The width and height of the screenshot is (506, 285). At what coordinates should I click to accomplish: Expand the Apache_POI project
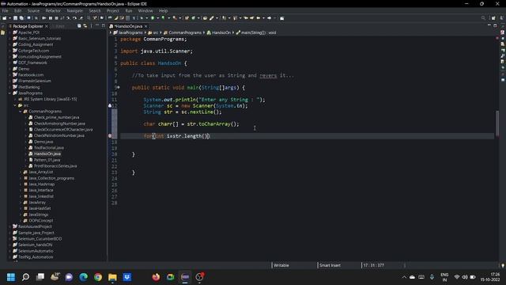(9, 32)
